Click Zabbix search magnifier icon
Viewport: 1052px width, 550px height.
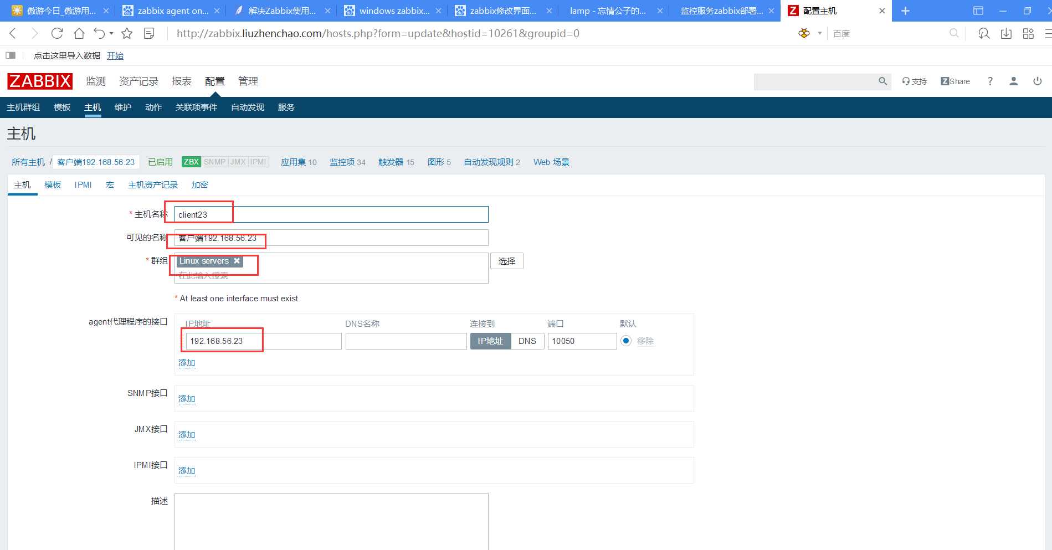click(882, 81)
